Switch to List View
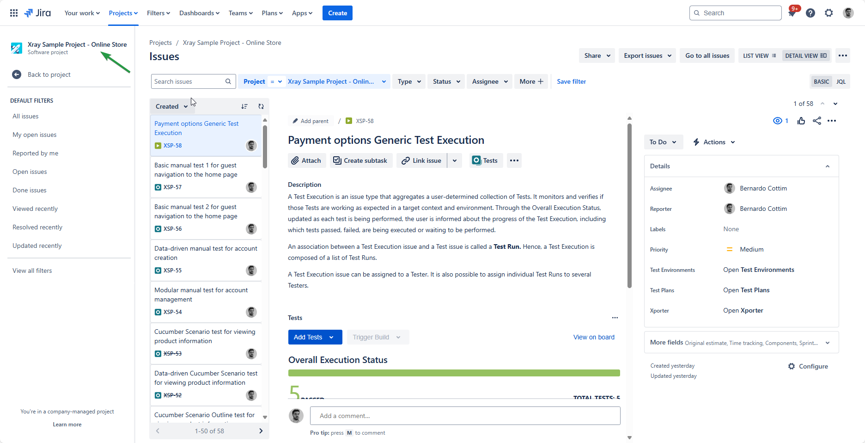This screenshot has height=443, width=865. [x=760, y=55]
